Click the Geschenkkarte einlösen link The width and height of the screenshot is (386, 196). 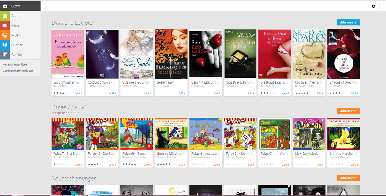pyautogui.click(x=18, y=71)
